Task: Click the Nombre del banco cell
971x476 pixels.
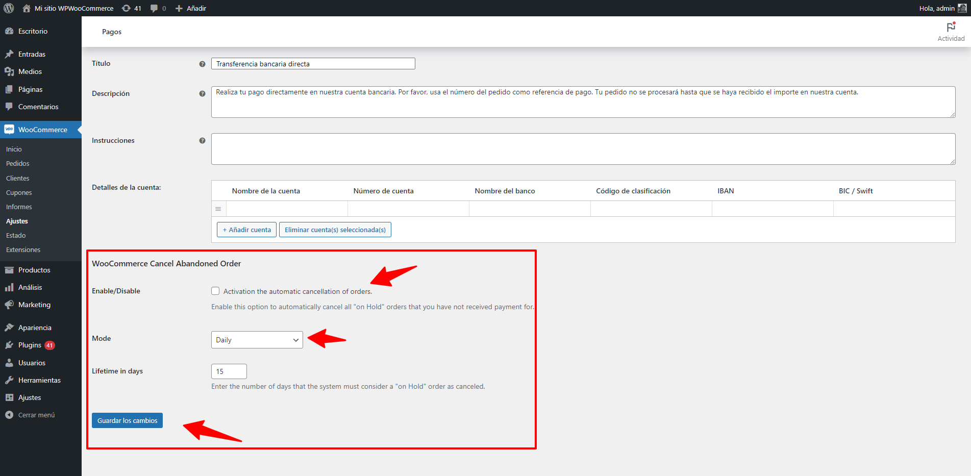Action: [x=530, y=209]
